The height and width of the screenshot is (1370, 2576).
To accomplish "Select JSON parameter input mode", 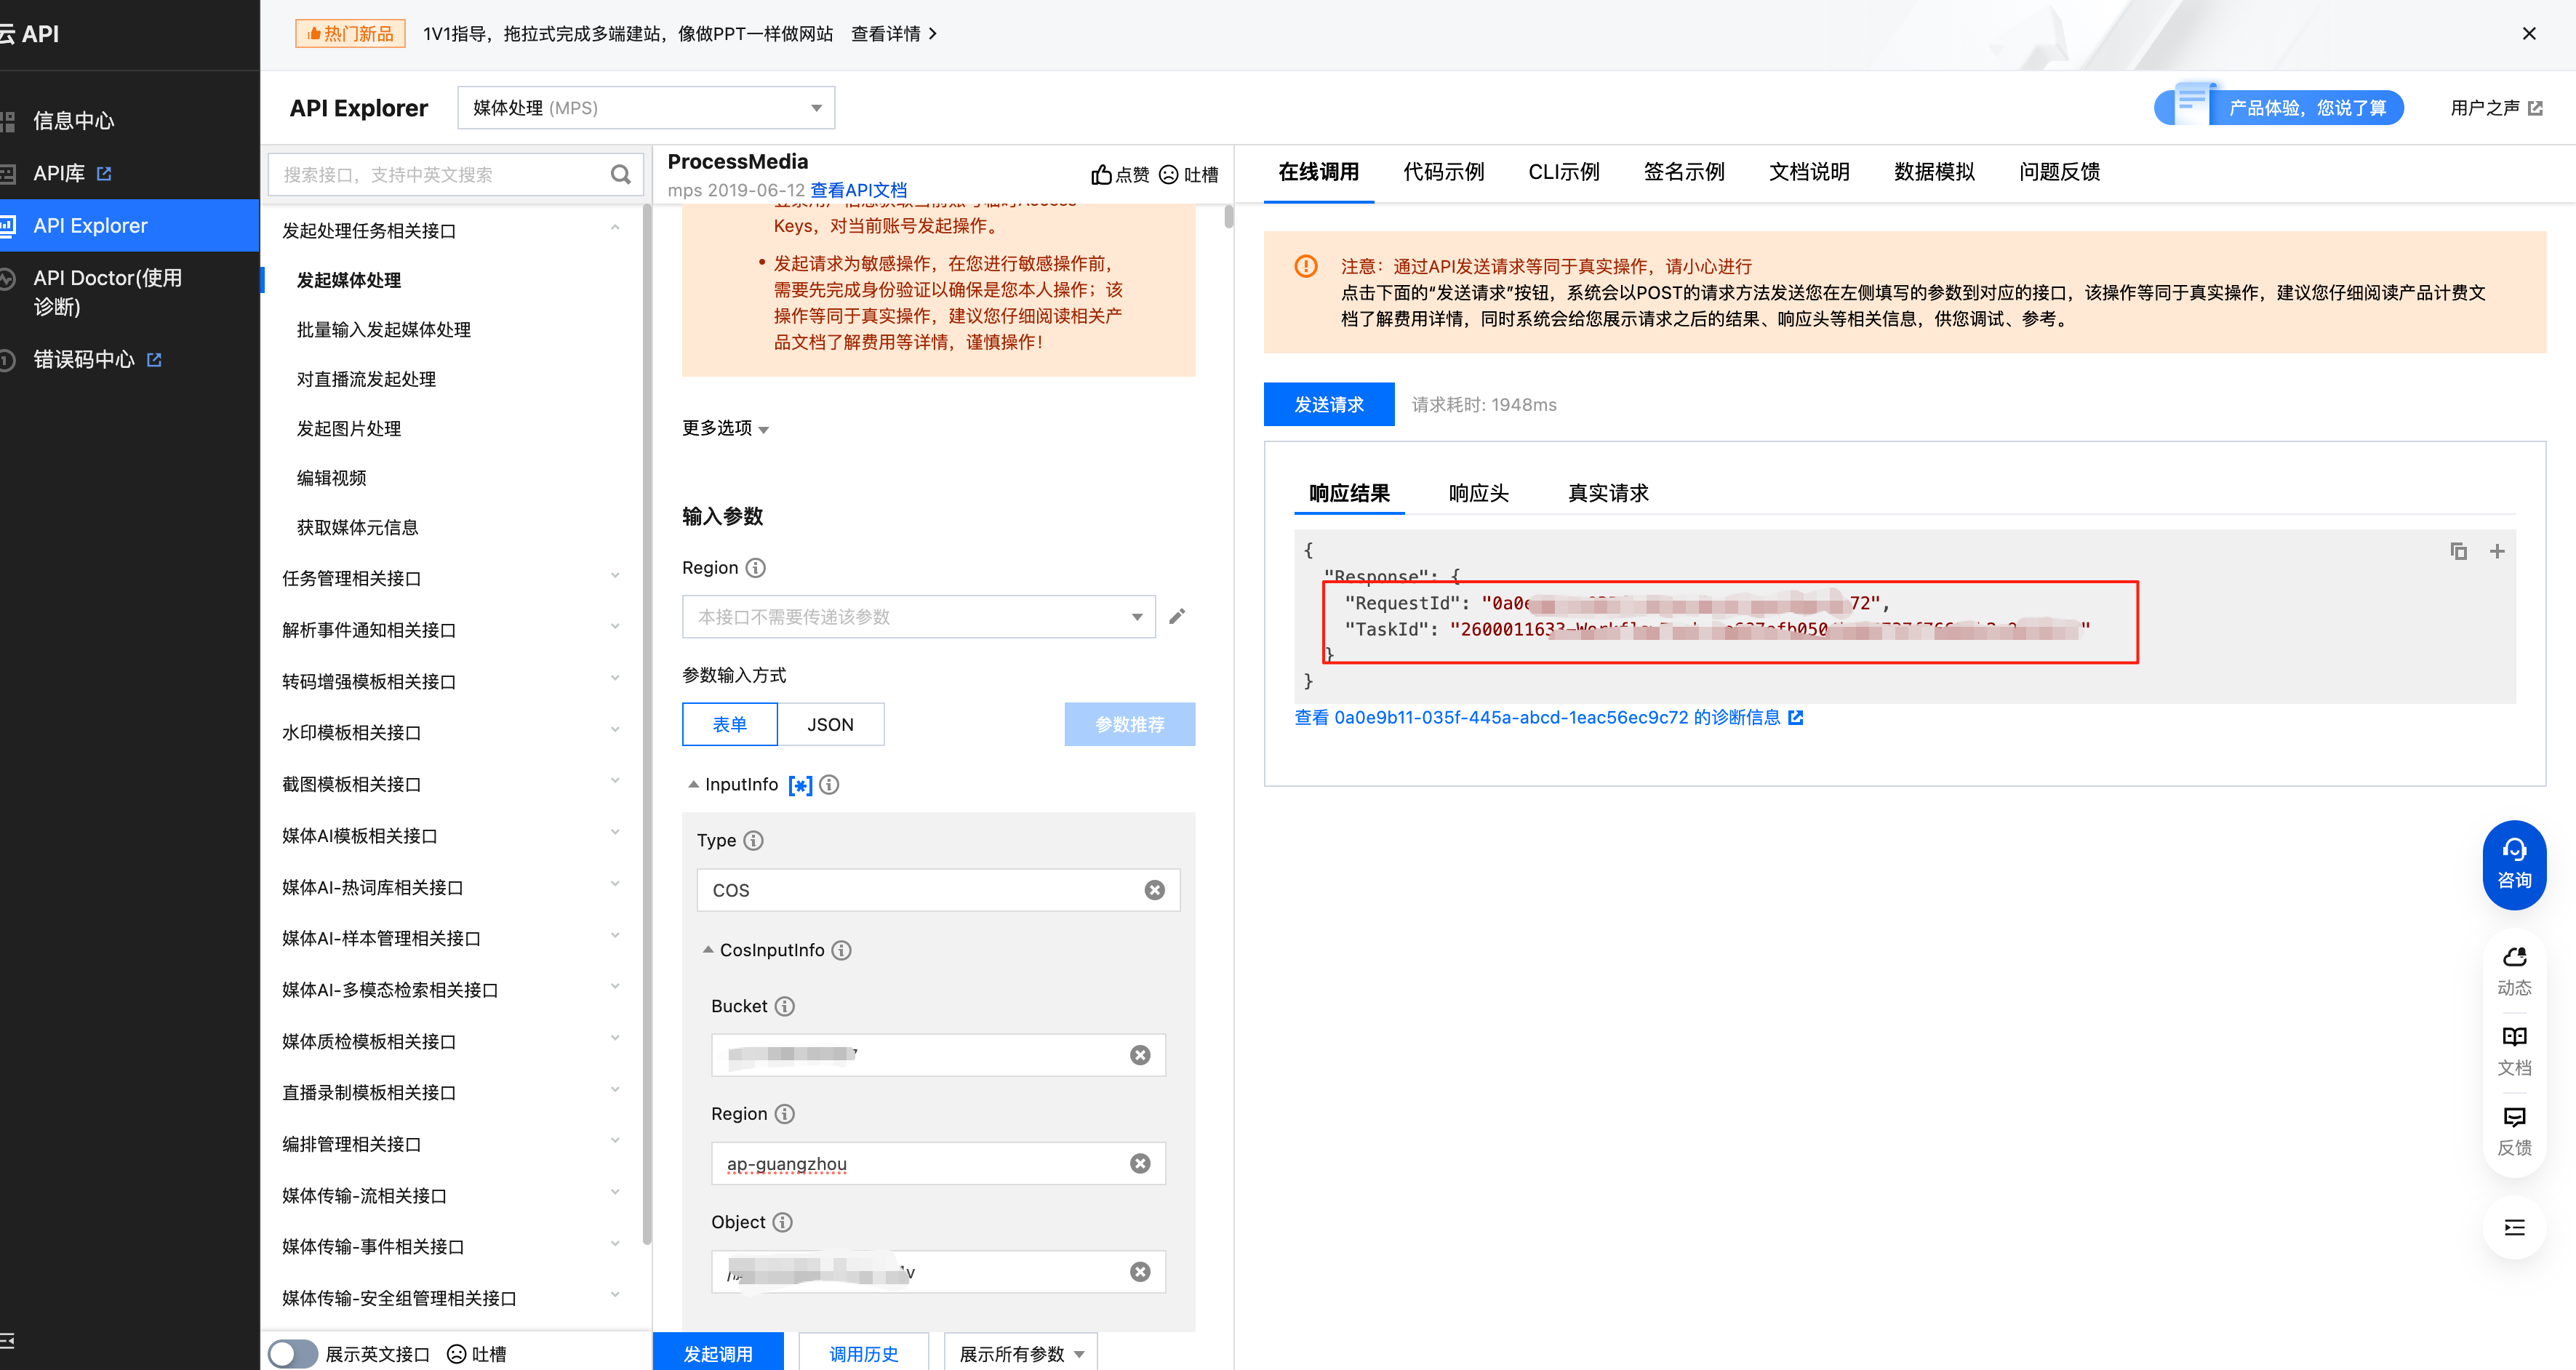I will coord(830,724).
